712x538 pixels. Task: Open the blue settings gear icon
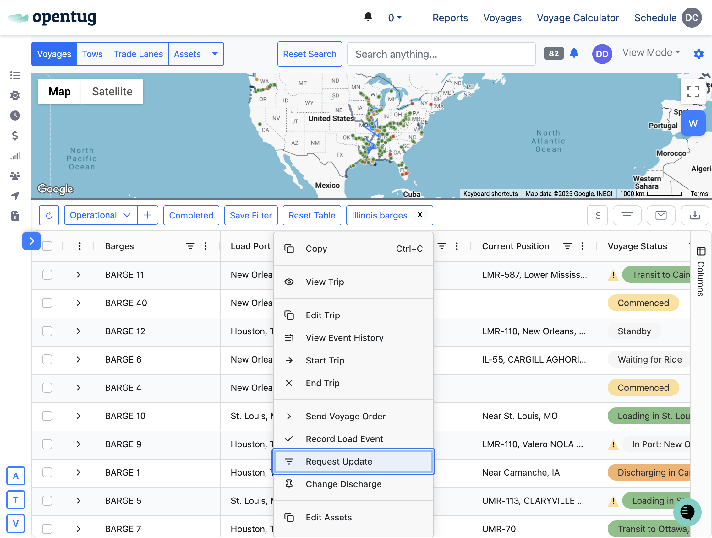click(698, 54)
